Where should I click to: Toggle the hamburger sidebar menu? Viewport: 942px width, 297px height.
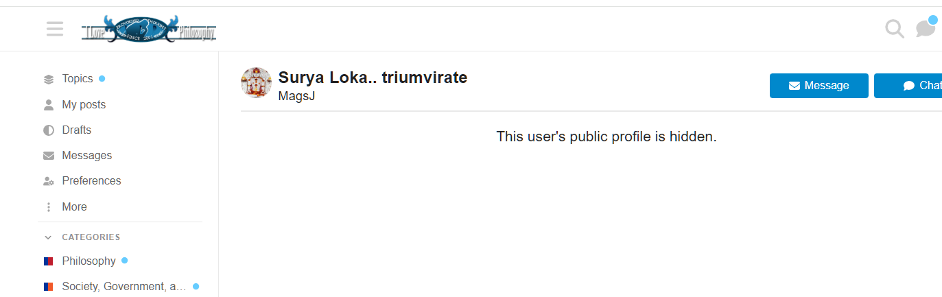tap(55, 29)
